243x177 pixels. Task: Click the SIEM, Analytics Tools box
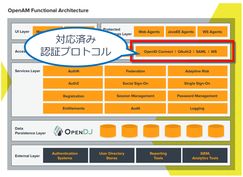click(205, 155)
